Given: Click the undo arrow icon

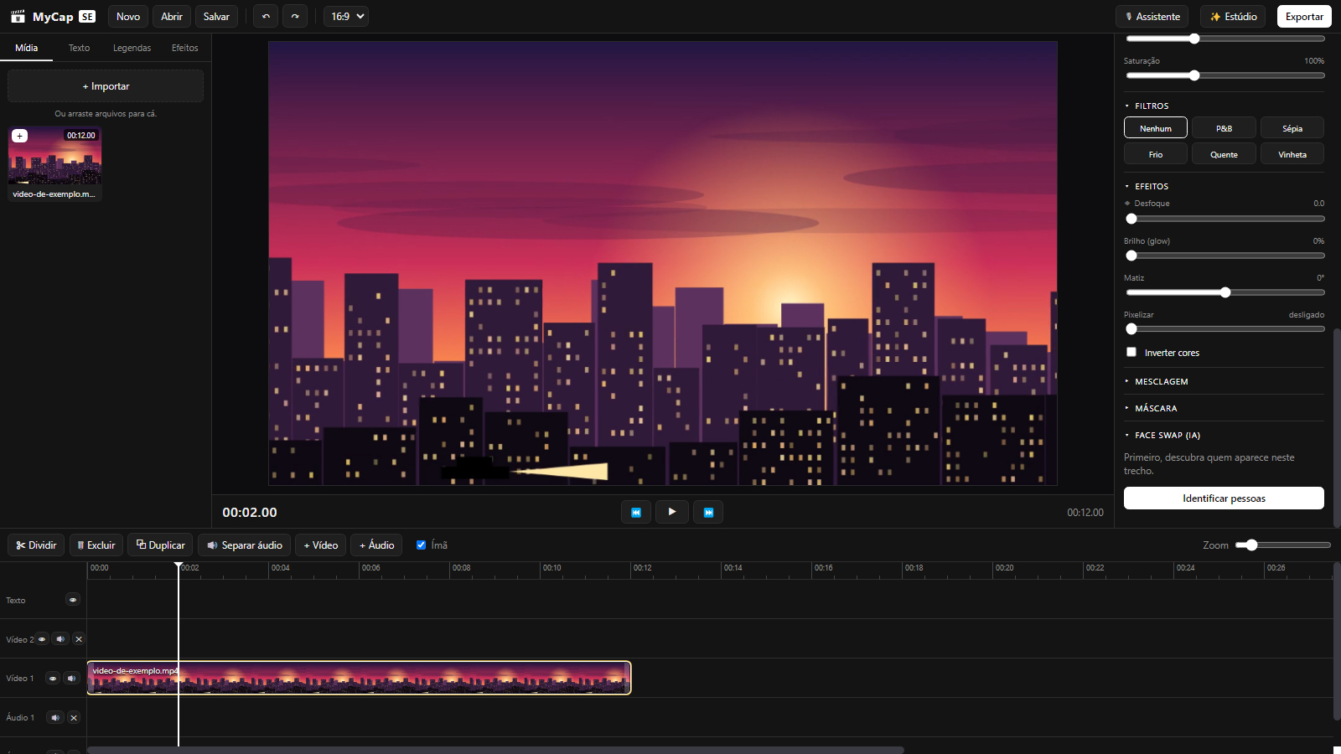Looking at the screenshot, I should pyautogui.click(x=266, y=17).
